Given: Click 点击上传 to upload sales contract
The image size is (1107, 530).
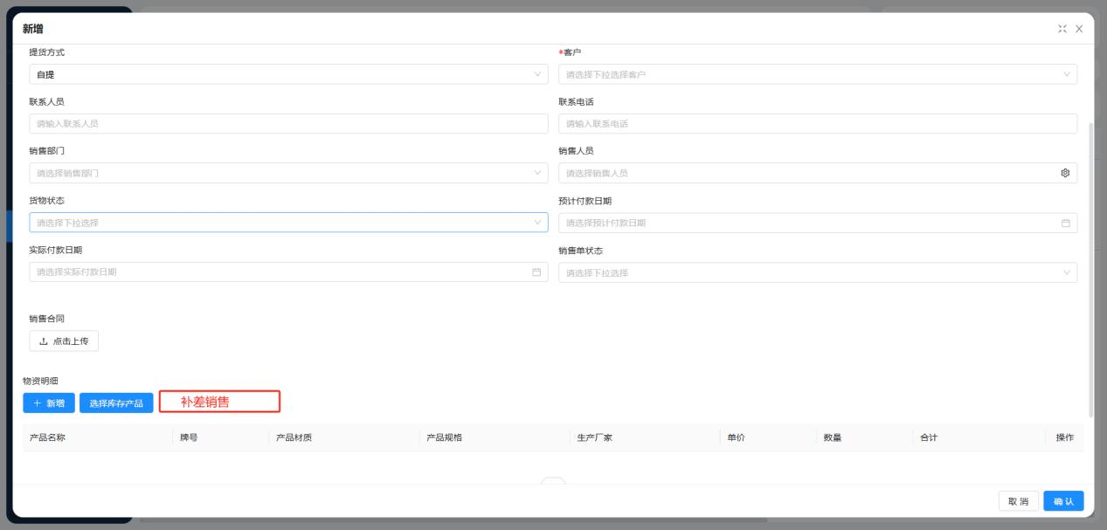Looking at the screenshot, I should (x=64, y=341).
